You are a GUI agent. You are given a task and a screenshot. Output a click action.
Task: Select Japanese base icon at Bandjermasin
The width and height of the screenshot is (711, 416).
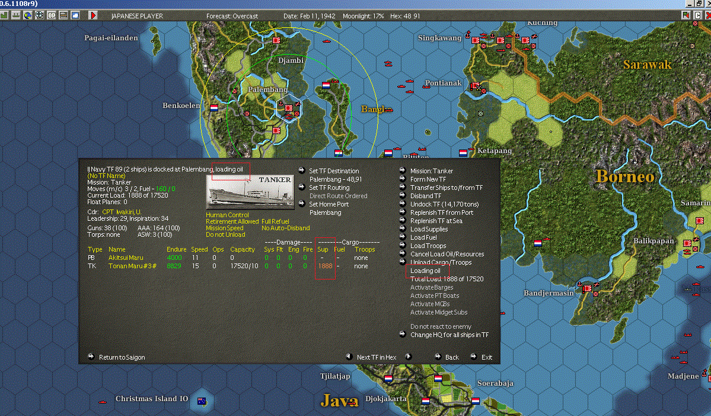pos(587,288)
